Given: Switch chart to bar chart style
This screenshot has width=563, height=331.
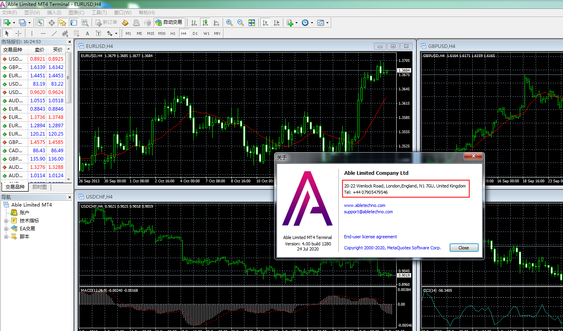Looking at the screenshot, I should pos(194,23).
